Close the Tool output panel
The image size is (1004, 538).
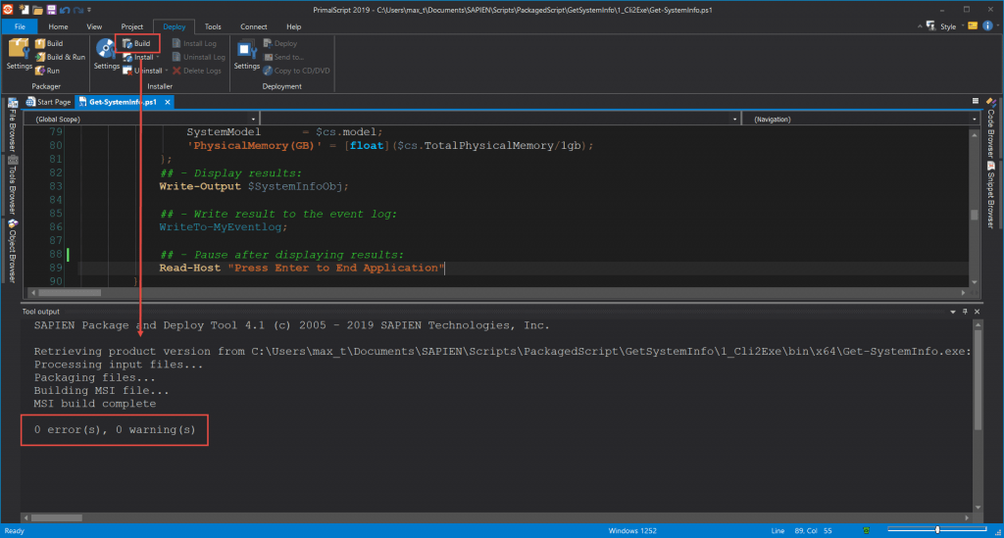coord(978,312)
